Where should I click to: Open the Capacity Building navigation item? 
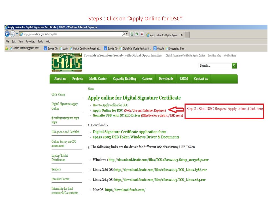pyautogui.click(x=125, y=78)
